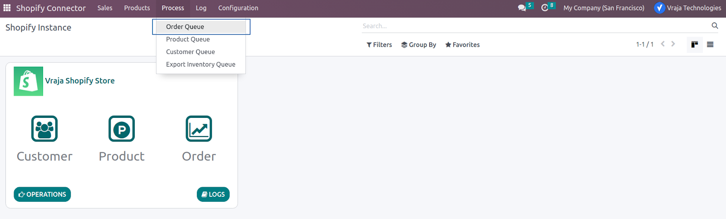
Task: Click the LOGS button
Action: pos(213,194)
